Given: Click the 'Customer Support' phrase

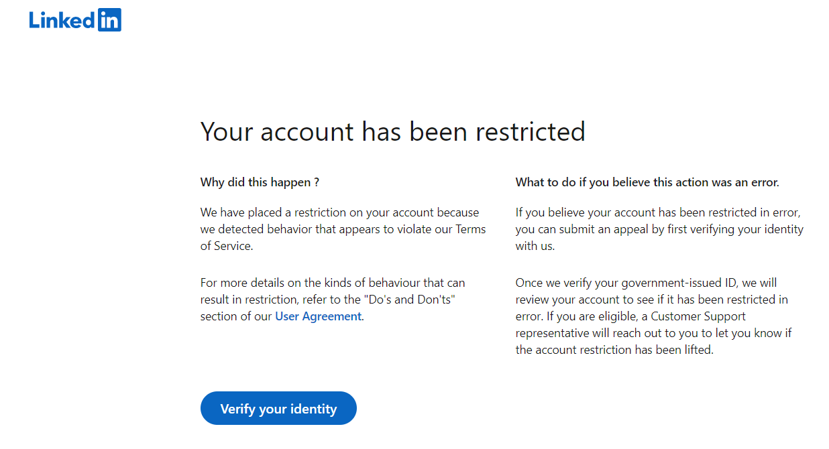Looking at the screenshot, I should (698, 316).
